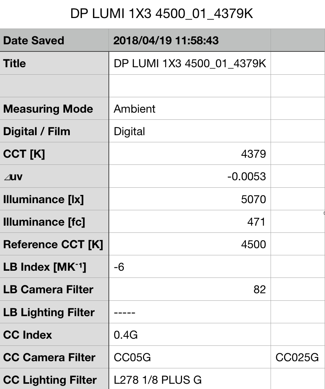This screenshot has height=389, width=325.
Task: Click the Measuring Mode label cell
Action: (x=48, y=109)
